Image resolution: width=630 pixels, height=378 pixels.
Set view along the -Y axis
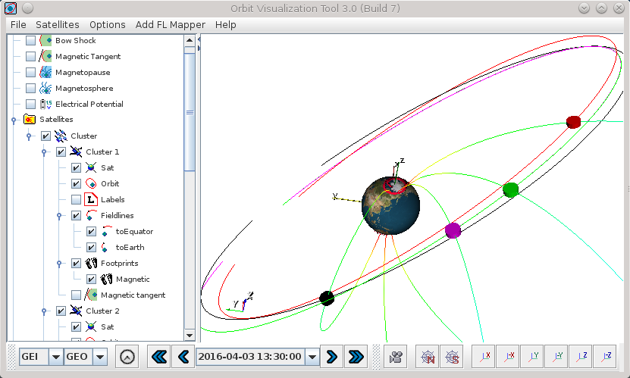pos(557,357)
